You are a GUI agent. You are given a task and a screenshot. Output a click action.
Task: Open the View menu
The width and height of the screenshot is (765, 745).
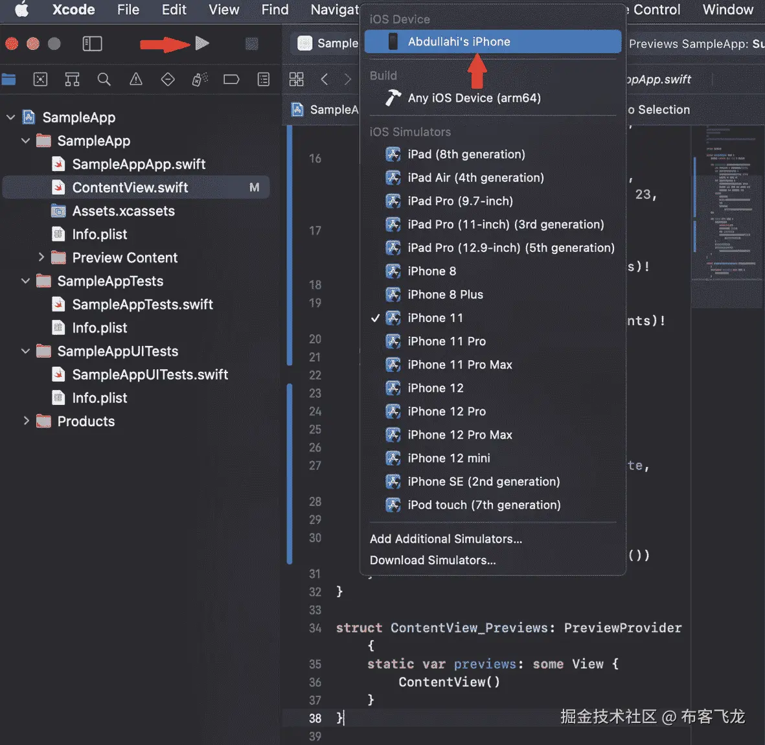coord(224,9)
